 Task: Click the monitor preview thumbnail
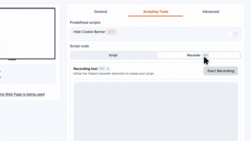click(x=28, y=34)
